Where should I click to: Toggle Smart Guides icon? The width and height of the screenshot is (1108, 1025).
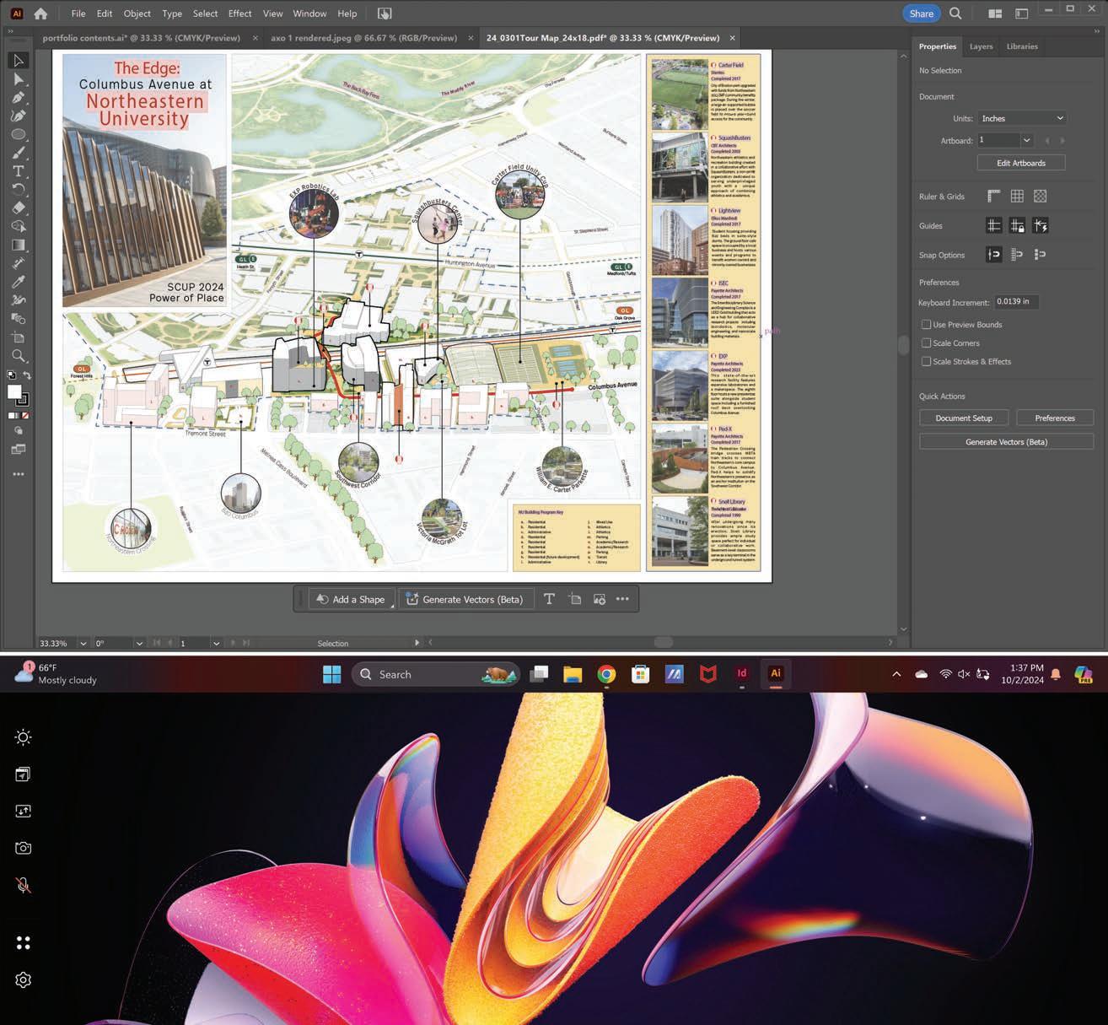1040,225
